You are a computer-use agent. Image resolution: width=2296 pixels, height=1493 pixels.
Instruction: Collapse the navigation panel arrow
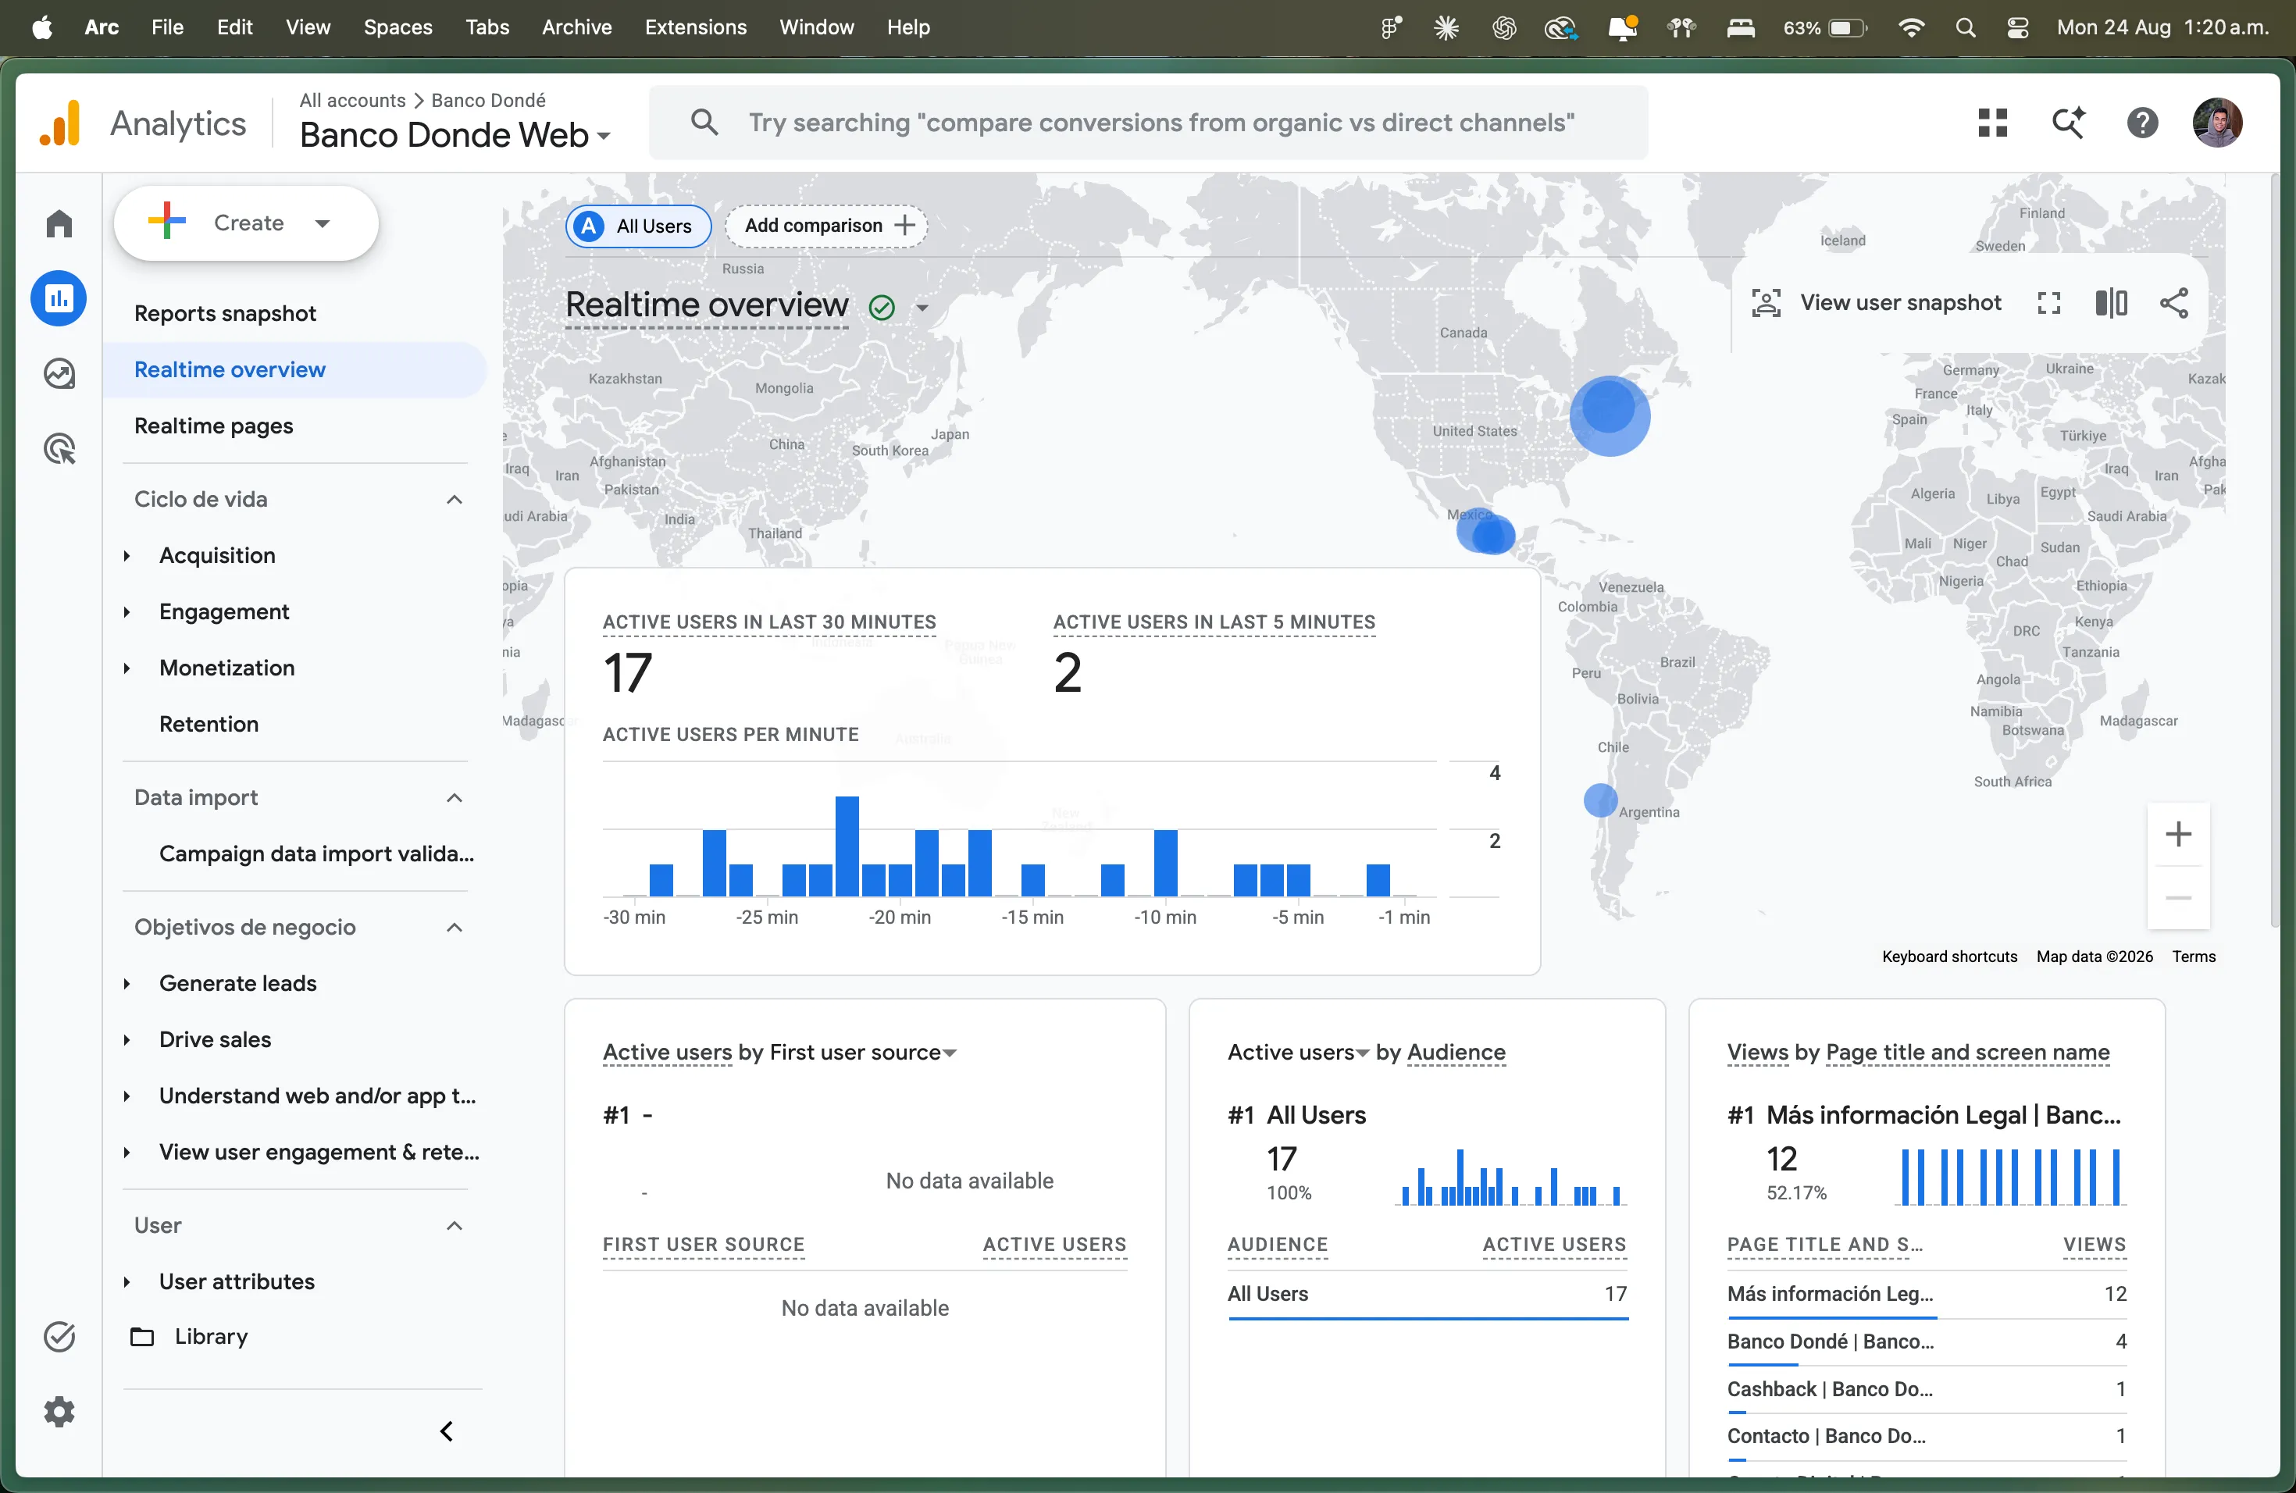pyautogui.click(x=447, y=1431)
